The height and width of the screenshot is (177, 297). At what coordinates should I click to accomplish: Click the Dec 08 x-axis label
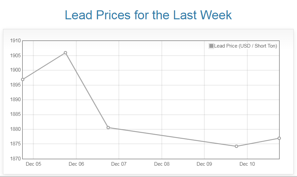[x=162, y=164]
